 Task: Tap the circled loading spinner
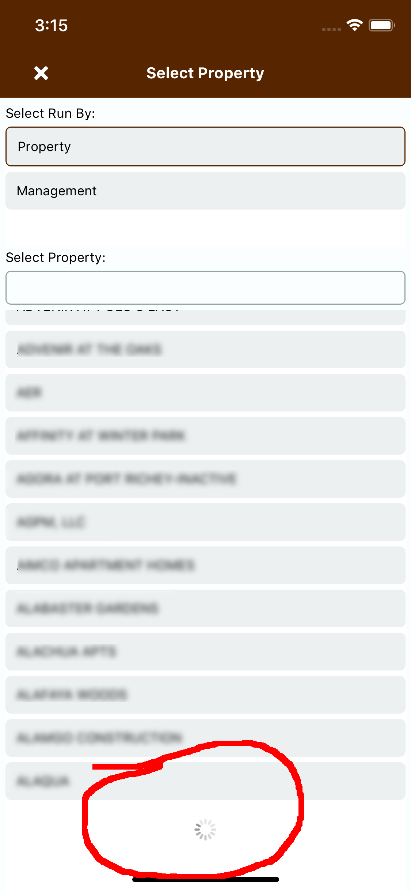[205, 830]
